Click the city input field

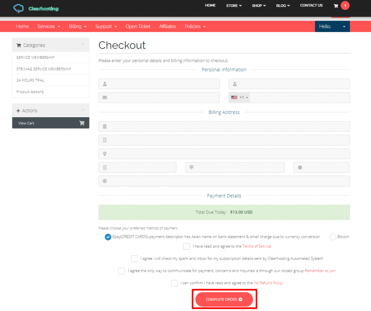[137, 167]
